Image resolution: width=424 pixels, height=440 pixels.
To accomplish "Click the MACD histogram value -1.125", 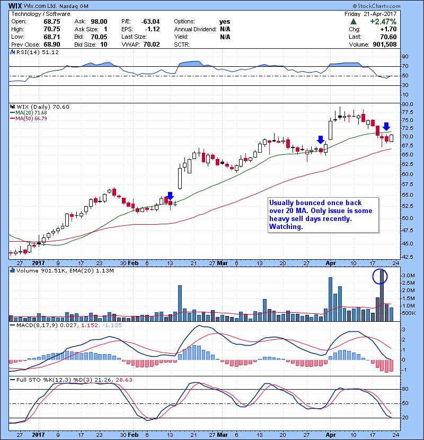I will tap(112, 325).
